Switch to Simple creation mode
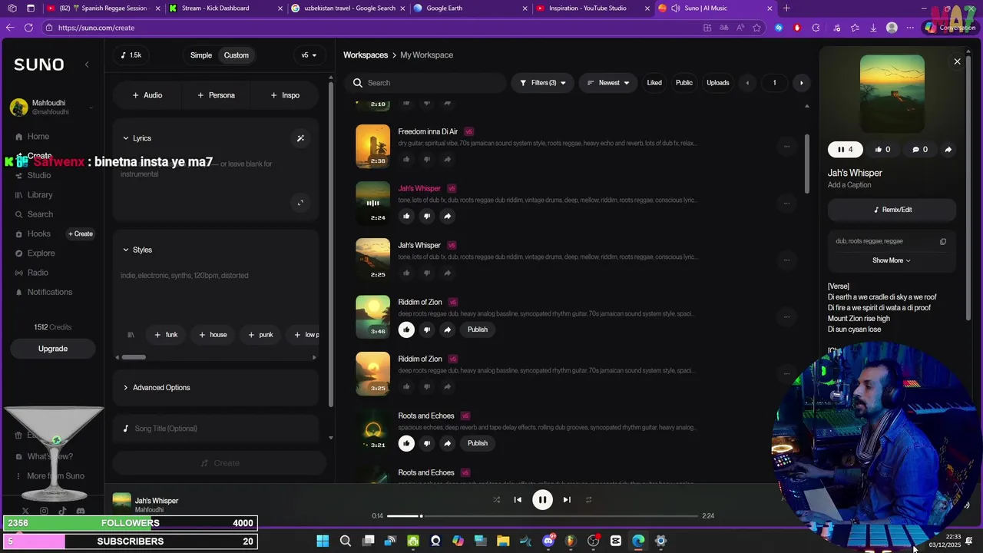This screenshot has width=983, height=553. pos(201,55)
